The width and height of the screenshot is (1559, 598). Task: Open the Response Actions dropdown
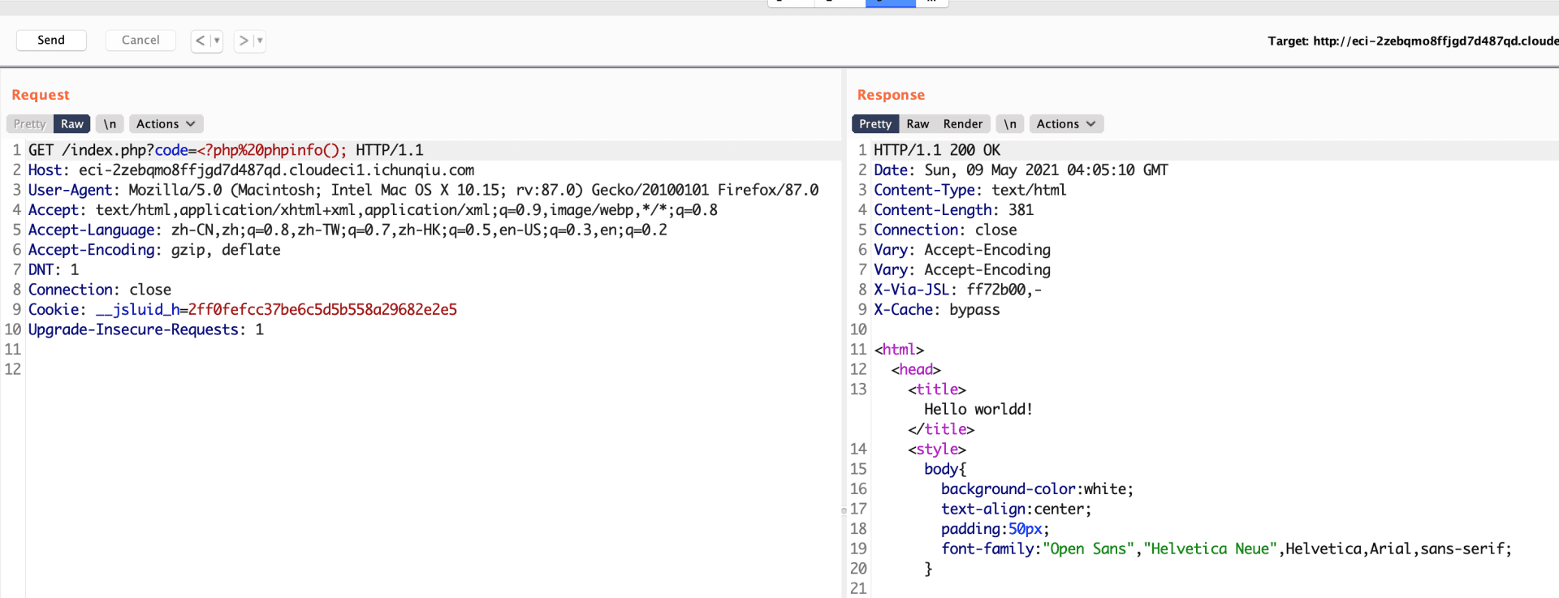pyautogui.click(x=1066, y=124)
